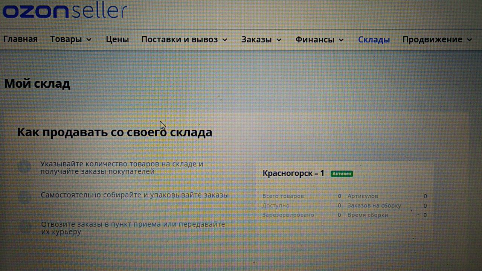Click the value next to Артикулов

coord(425,196)
